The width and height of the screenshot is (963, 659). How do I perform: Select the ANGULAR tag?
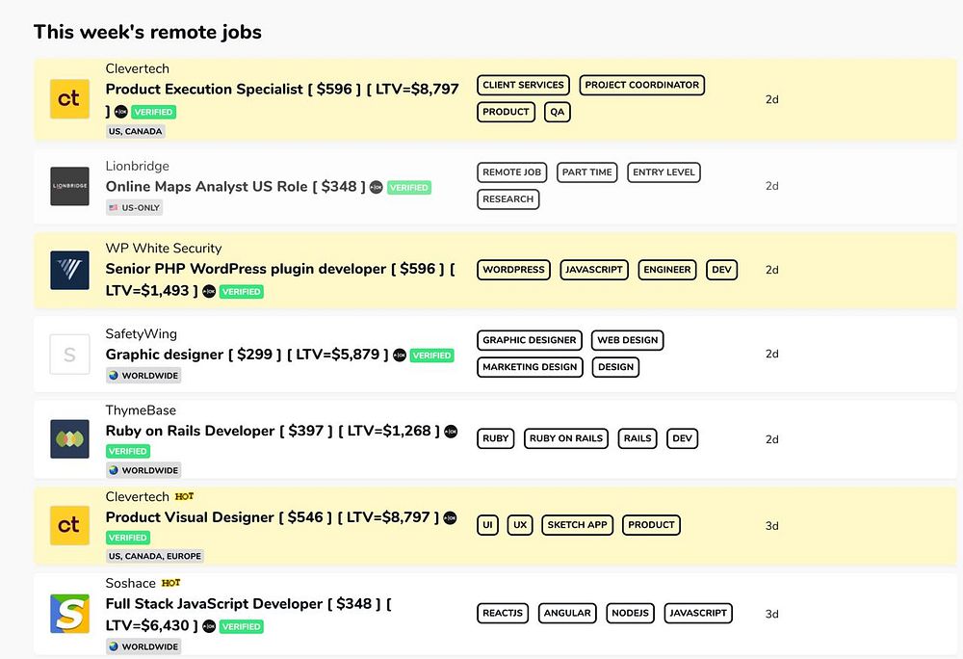567,613
